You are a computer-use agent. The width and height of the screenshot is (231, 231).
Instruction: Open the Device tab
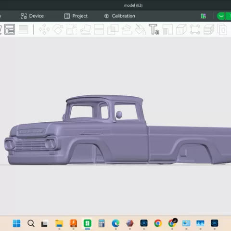tap(32, 16)
